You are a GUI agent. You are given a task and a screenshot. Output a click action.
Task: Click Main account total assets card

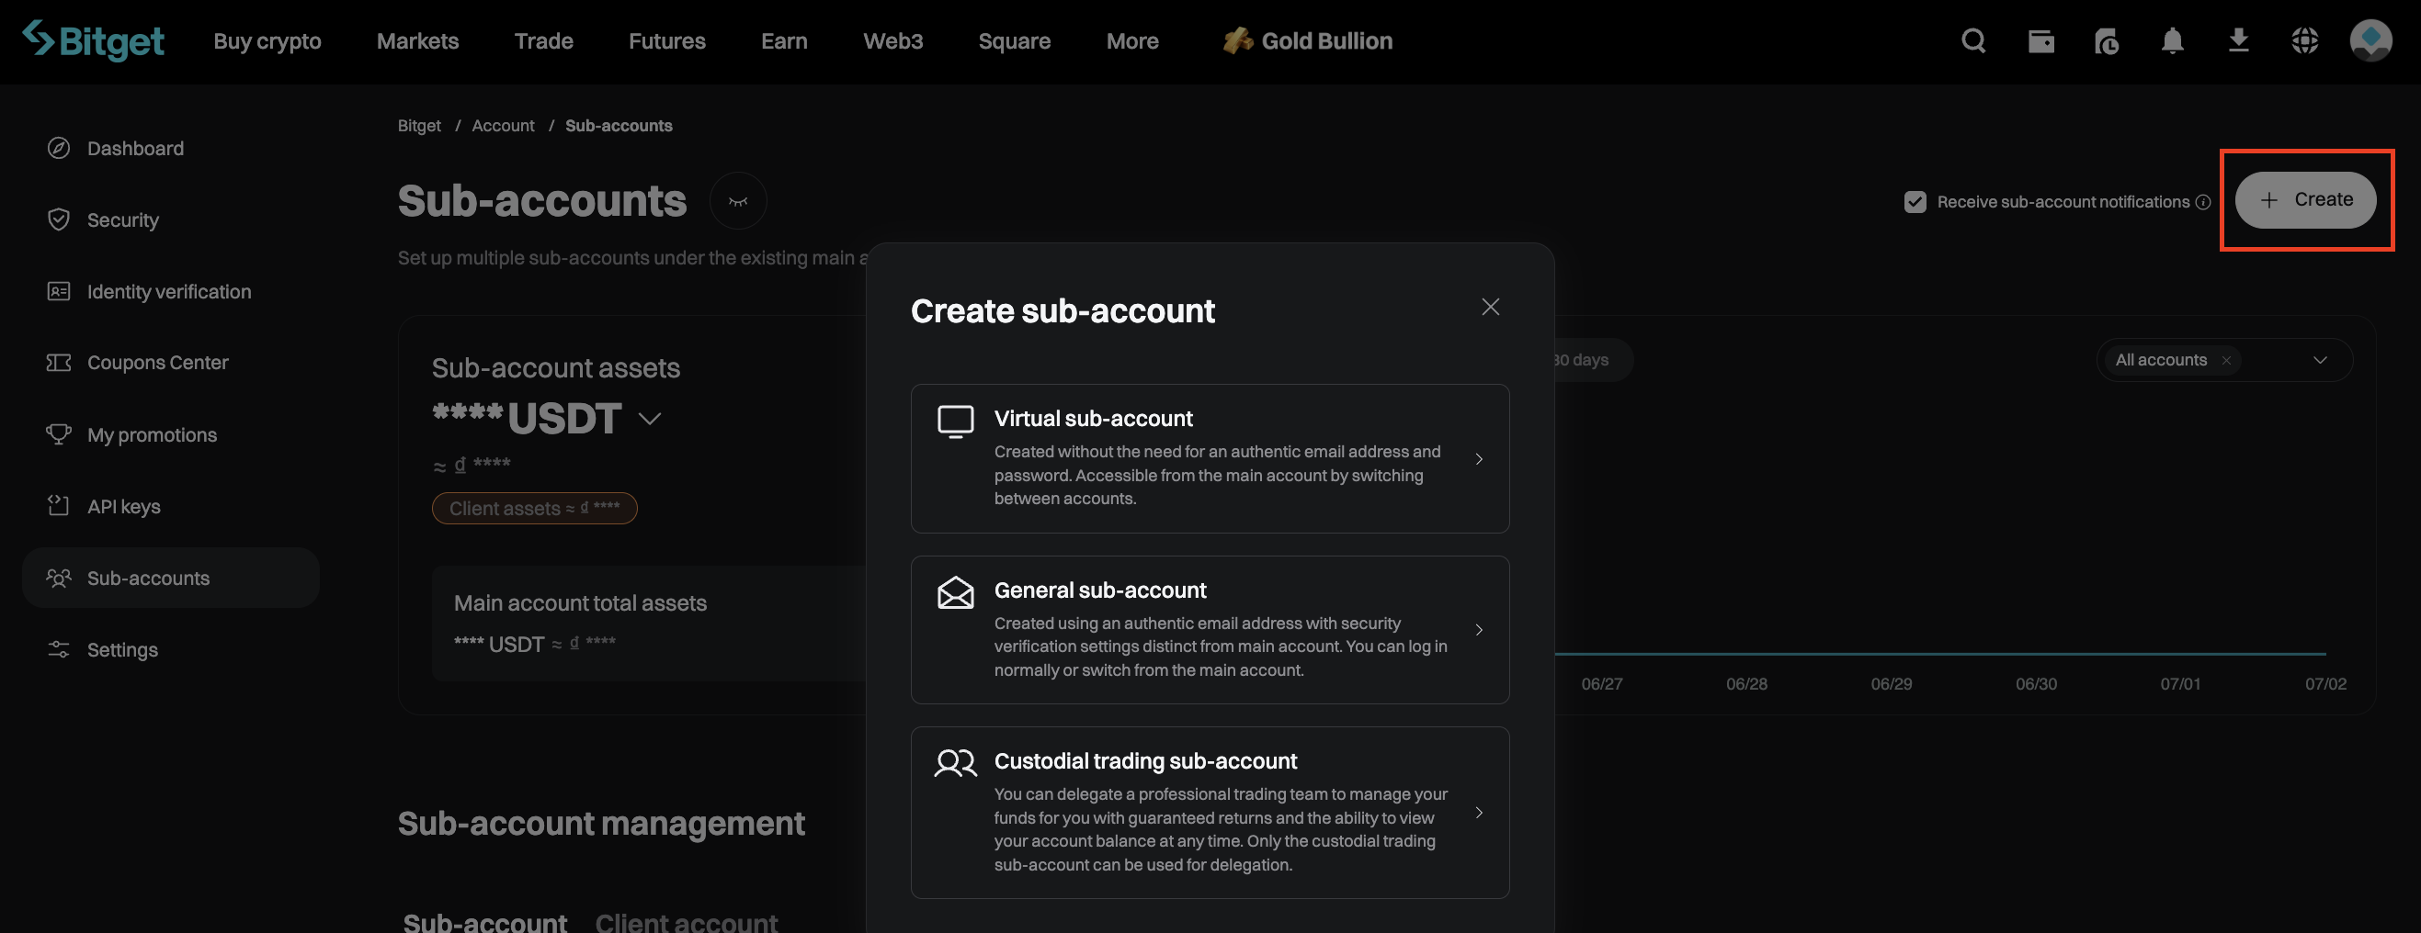(x=649, y=624)
